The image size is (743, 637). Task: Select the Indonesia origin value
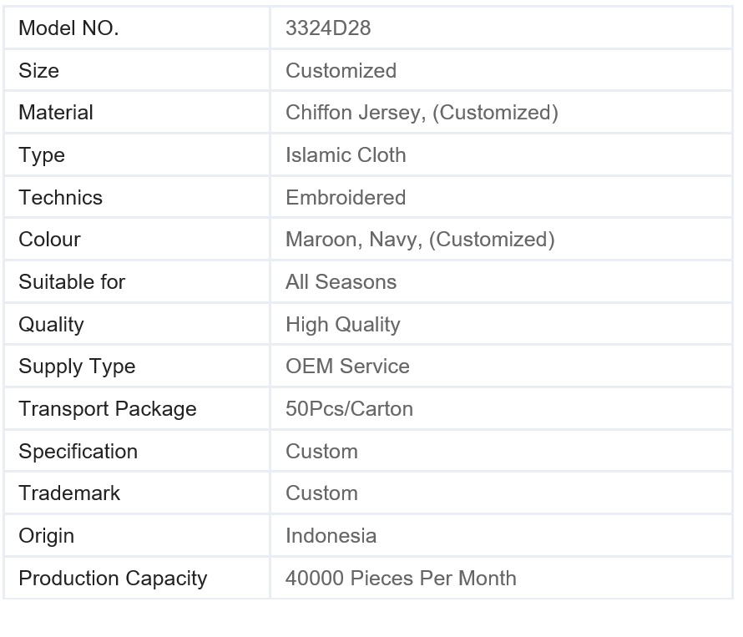click(331, 536)
